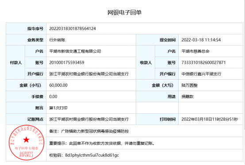Click the payee 账号 label
The height and width of the screenshot is (165, 245).
pos(172,63)
